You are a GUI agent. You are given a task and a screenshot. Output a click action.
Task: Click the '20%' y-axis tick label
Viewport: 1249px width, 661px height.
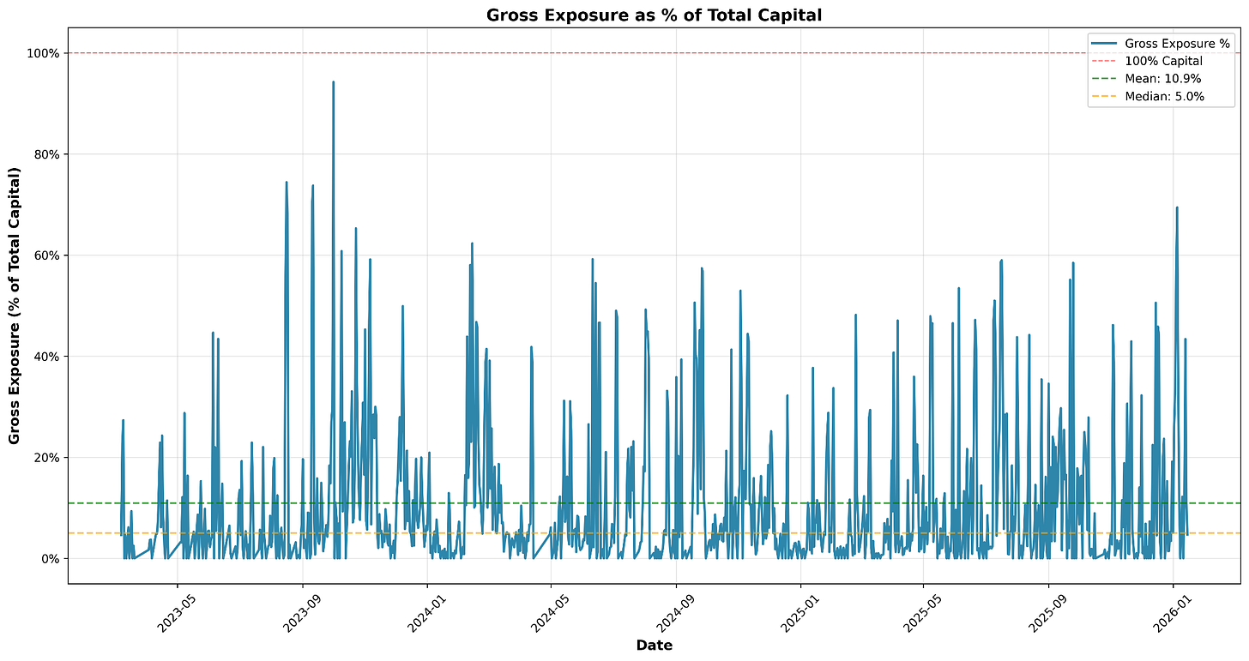point(47,458)
